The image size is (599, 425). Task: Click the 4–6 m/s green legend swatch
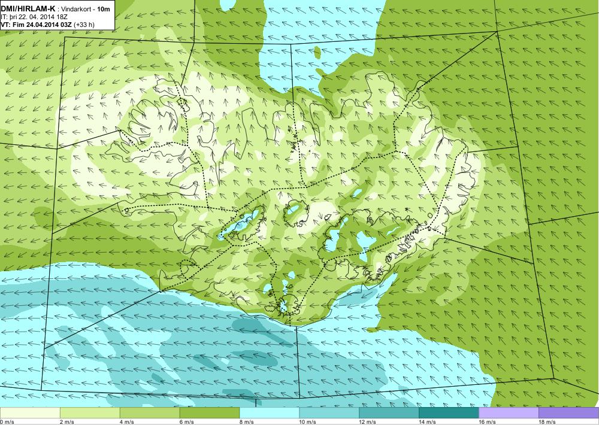point(150,413)
